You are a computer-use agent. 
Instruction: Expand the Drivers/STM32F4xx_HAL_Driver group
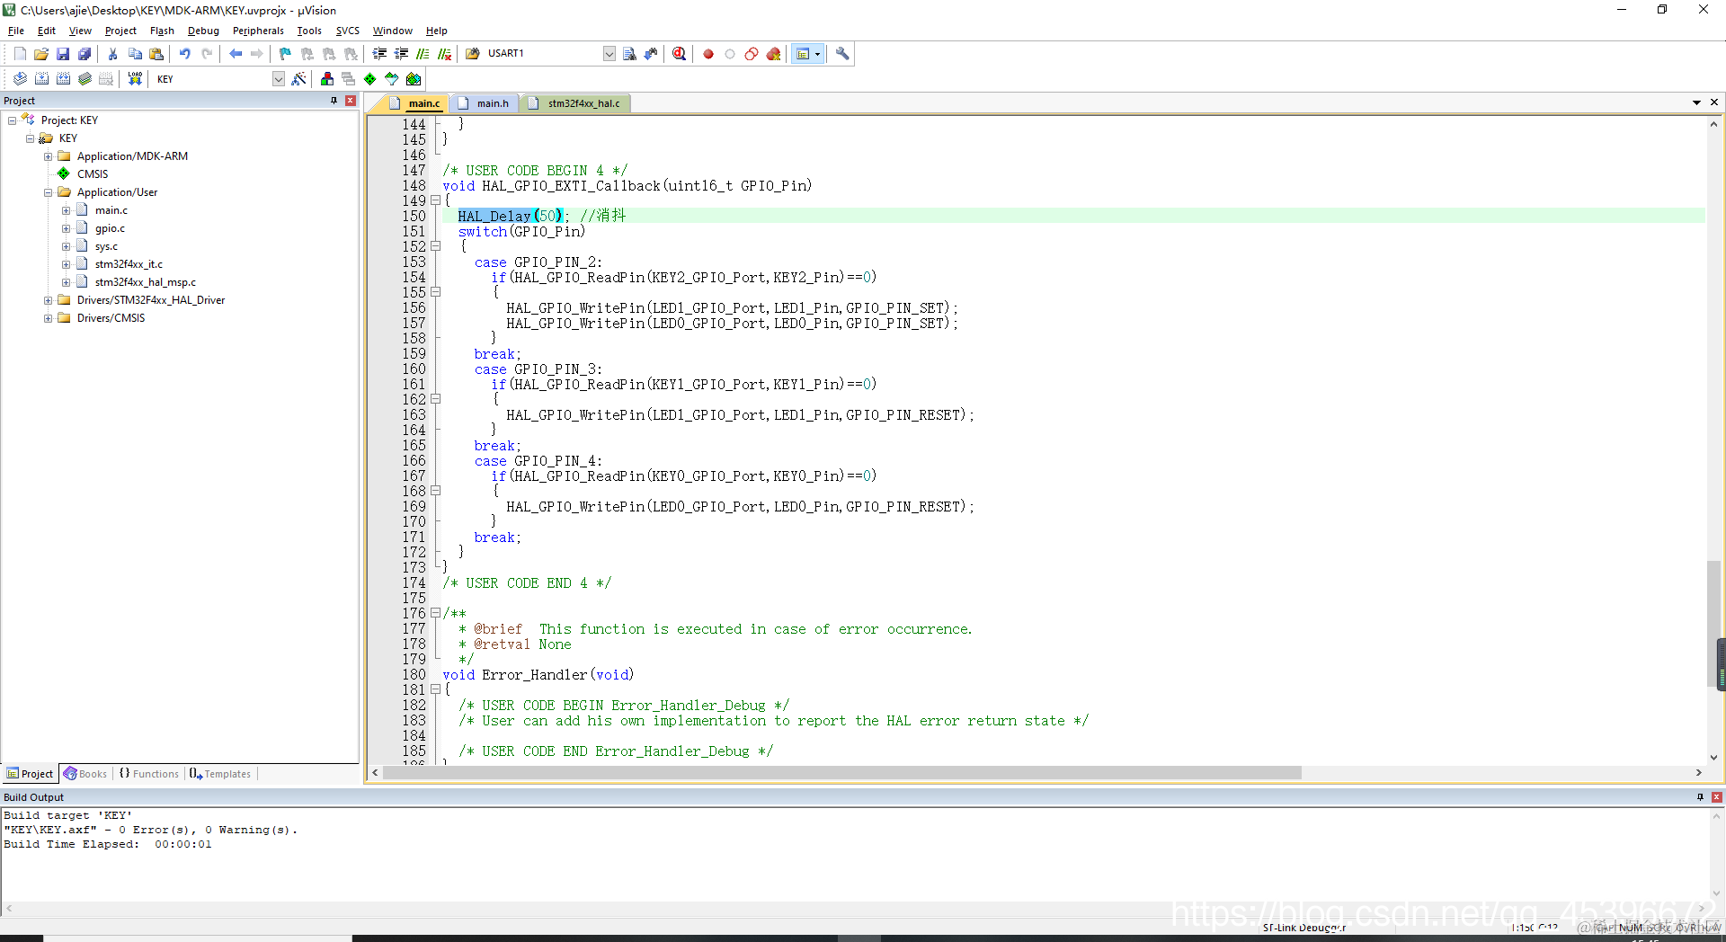(48, 300)
